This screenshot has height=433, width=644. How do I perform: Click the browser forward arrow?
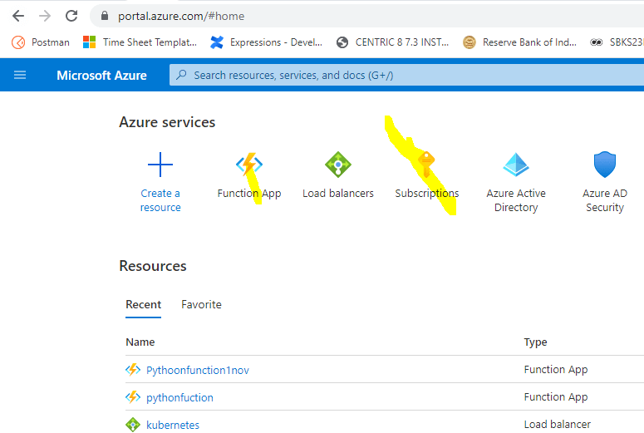coord(45,16)
